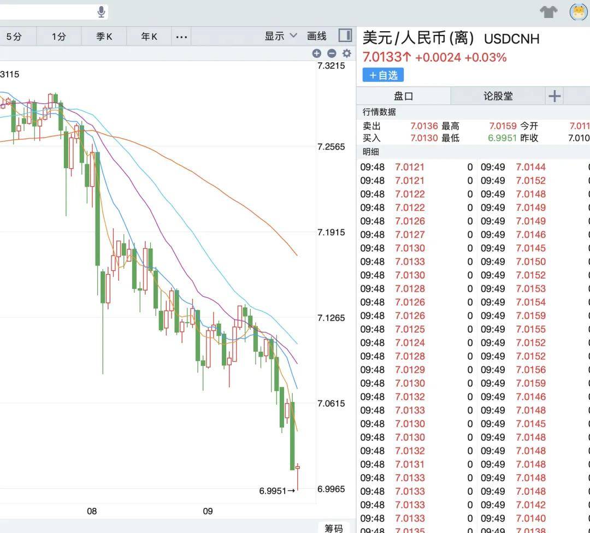The width and height of the screenshot is (590, 533).
Task: Click the 7.0133 current price text
Action: tap(387, 57)
